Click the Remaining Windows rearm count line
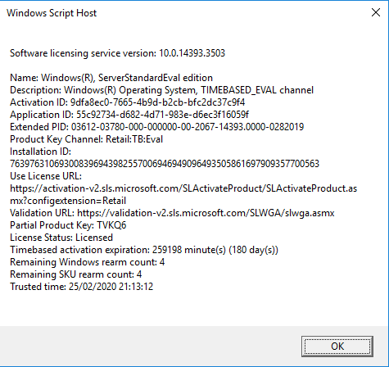389x367 pixels. pos(87,262)
